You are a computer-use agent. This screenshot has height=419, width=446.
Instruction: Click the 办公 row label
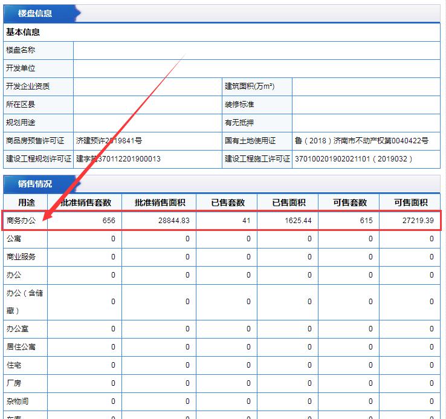click(x=14, y=275)
